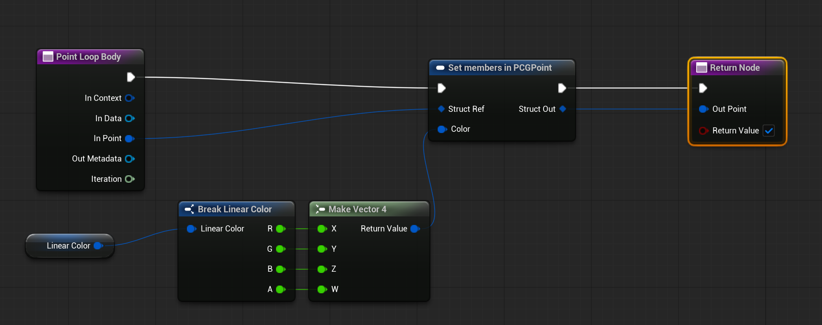The width and height of the screenshot is (822, 325).
Task: Select the Set members in PCGPoint node title
Action: tap(500, 68)
